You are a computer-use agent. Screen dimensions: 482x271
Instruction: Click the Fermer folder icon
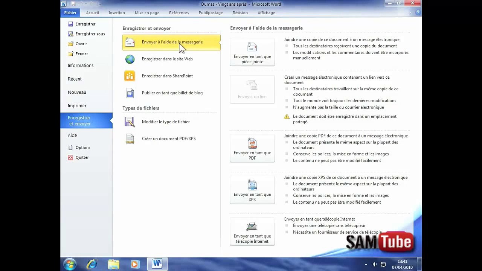[x=70, y=54]
